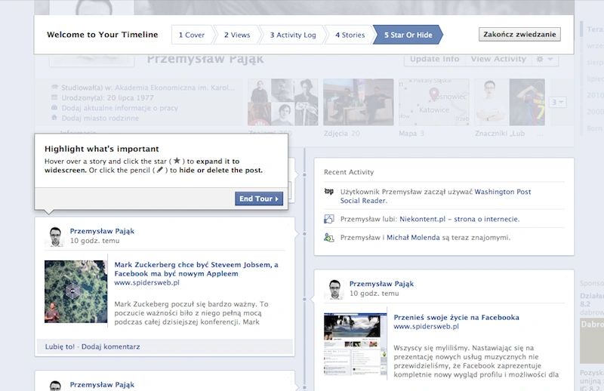Go to tour step 1 Cover
This screenshot has height=391, width=604.
192,35
